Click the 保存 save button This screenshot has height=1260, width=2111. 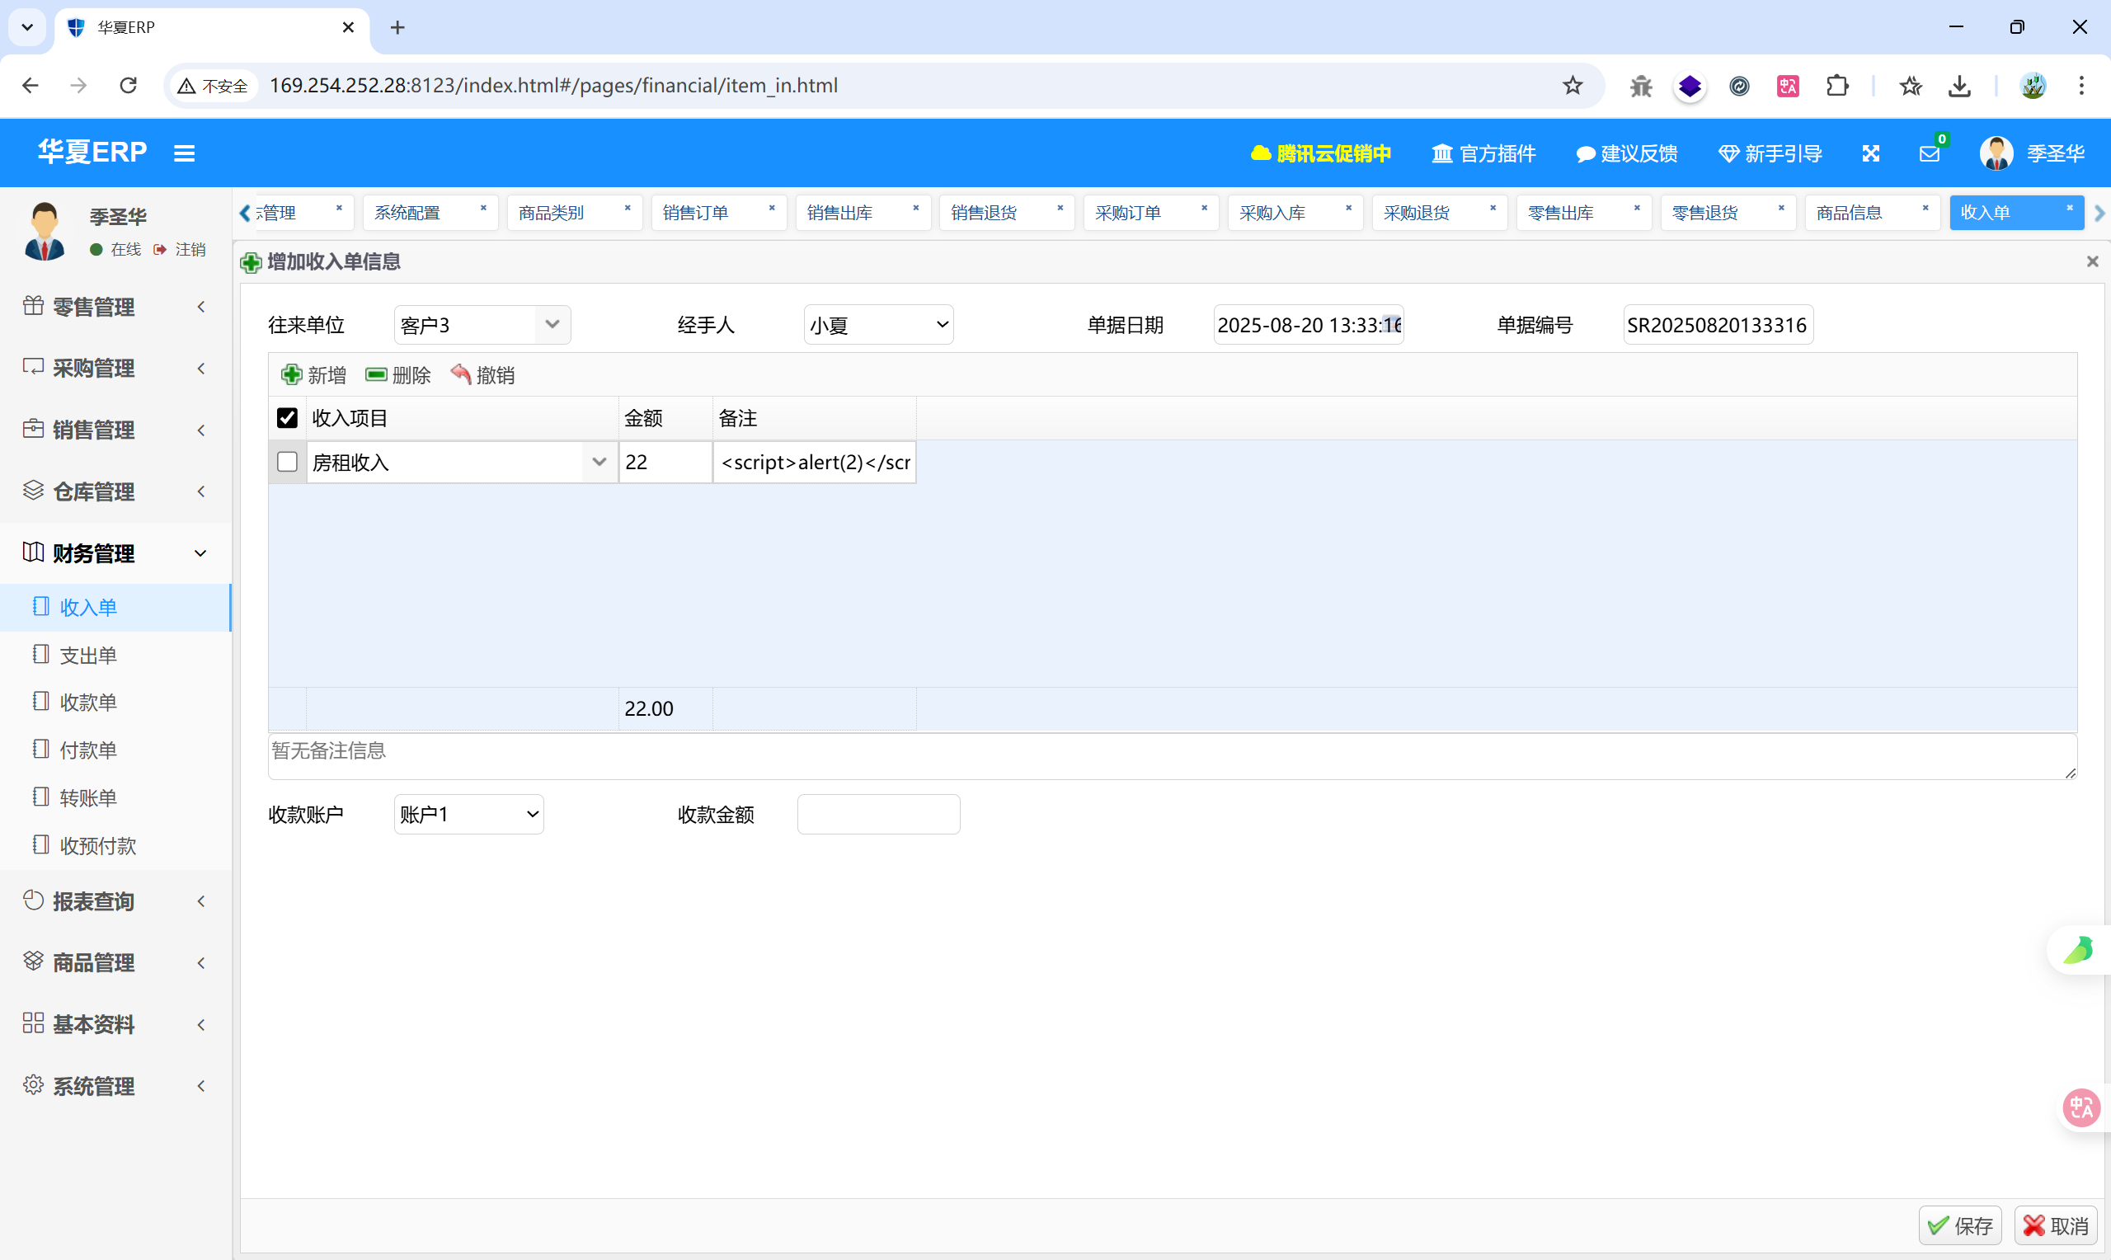(1960, 1226)
